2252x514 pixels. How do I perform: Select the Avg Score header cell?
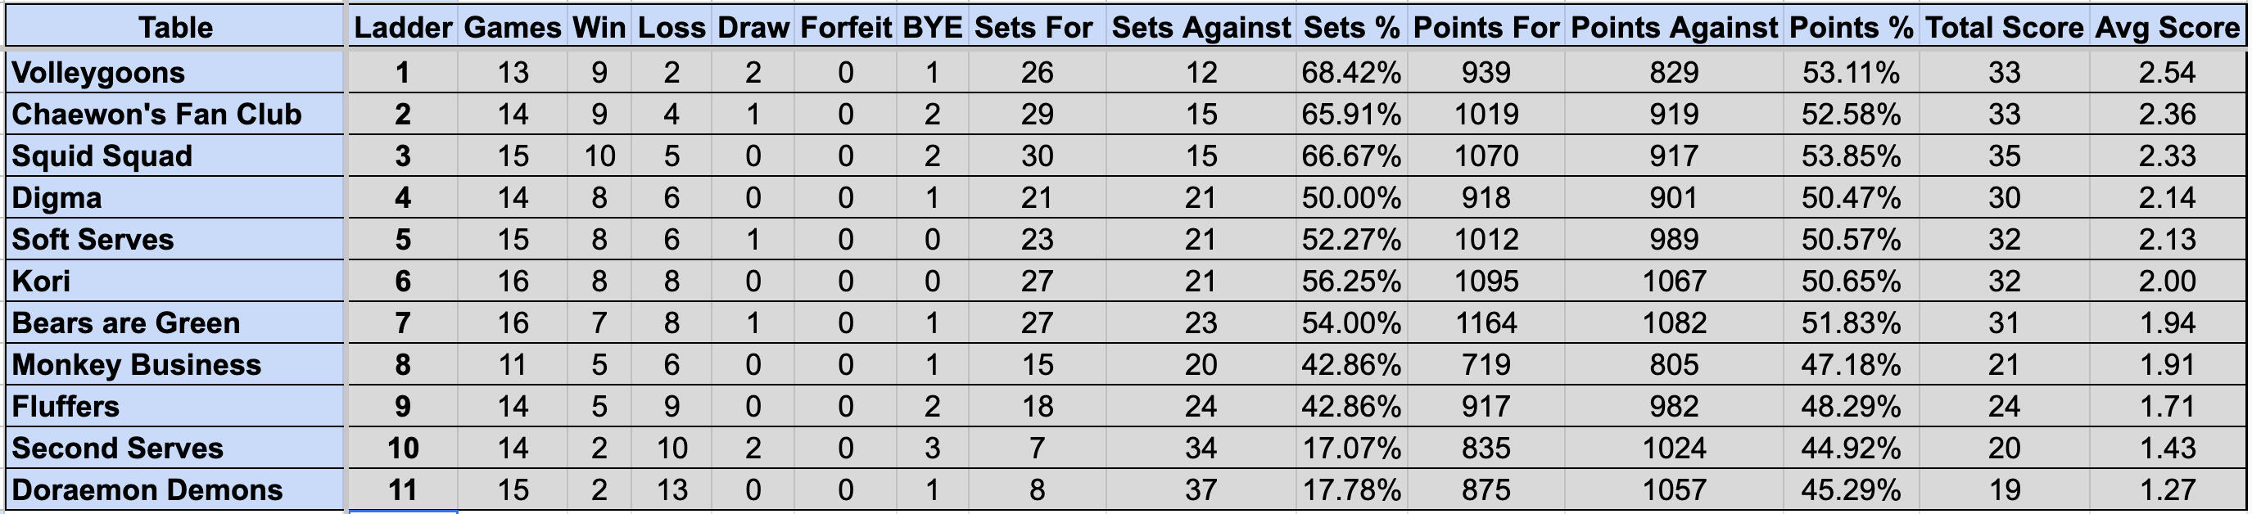tap(2167, 27)
